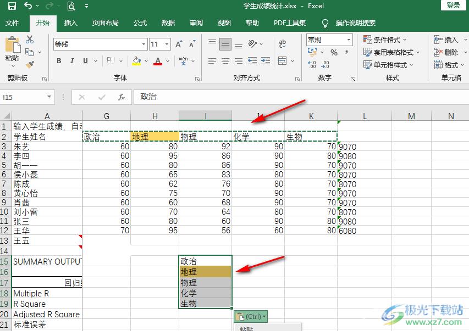Click Merge and Center icon
Image resolution: width=469 pixels, height=331 pixels.
283,61
